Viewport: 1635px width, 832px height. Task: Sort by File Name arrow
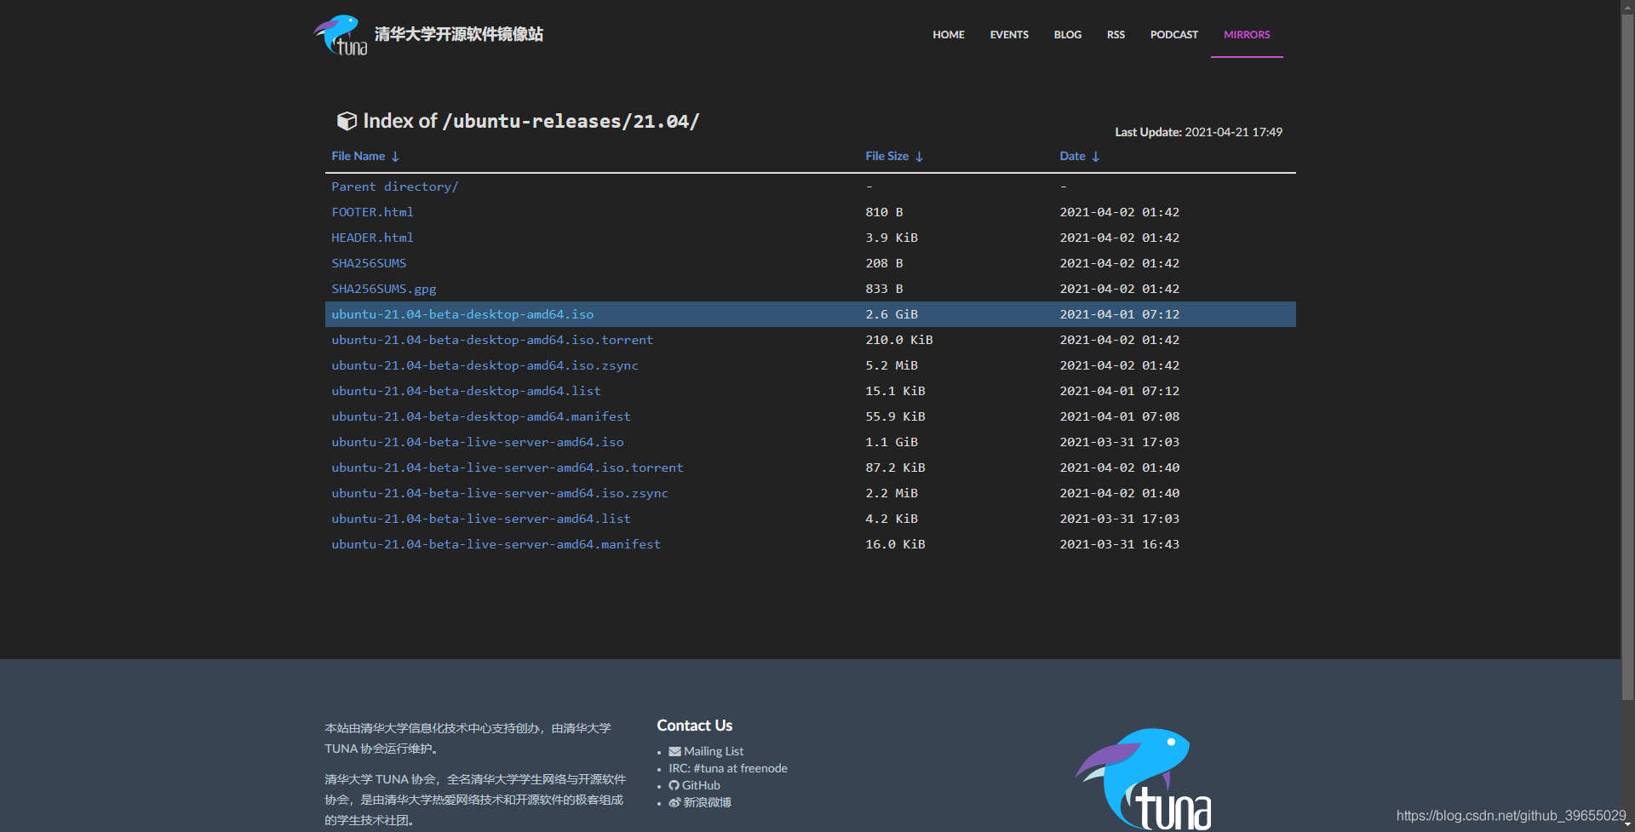[395, 157]
